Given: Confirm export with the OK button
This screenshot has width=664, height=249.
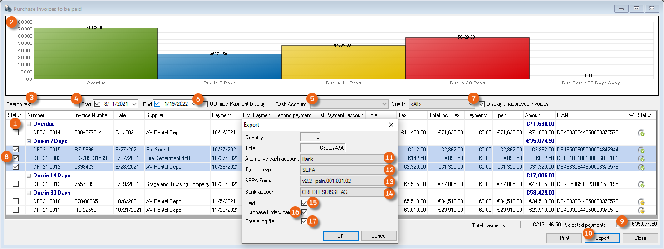Looking at the screenshot, I should coord(340,236).
